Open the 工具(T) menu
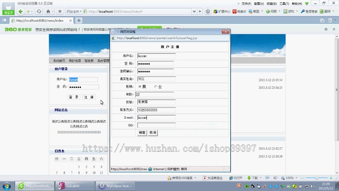The image size is (339, 191). coord(284,4)
